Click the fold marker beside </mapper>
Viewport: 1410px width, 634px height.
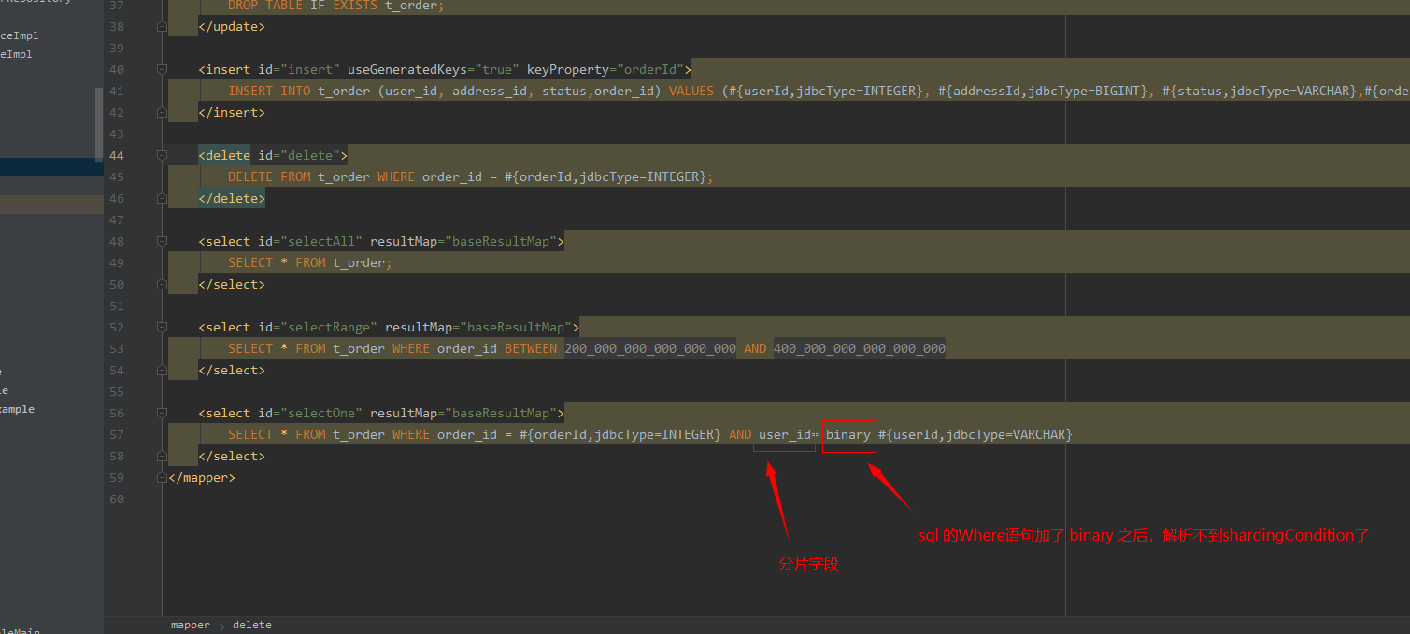(161, 477)
